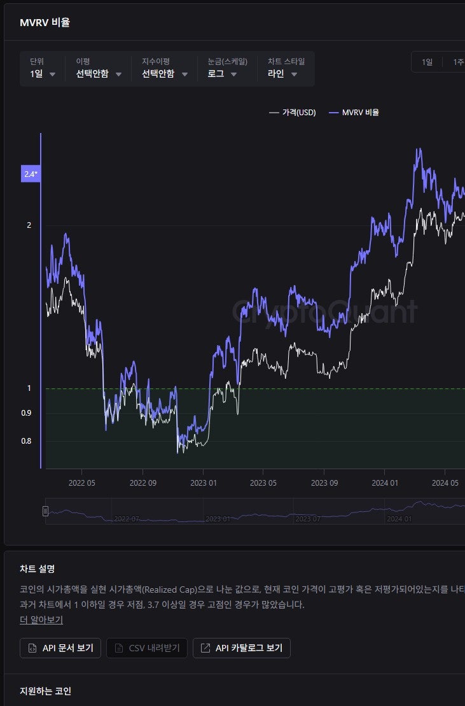Open the 지수이평 선택안함 dropdown
Viewport: 465px width, 706px height.
tap(165, 74)
